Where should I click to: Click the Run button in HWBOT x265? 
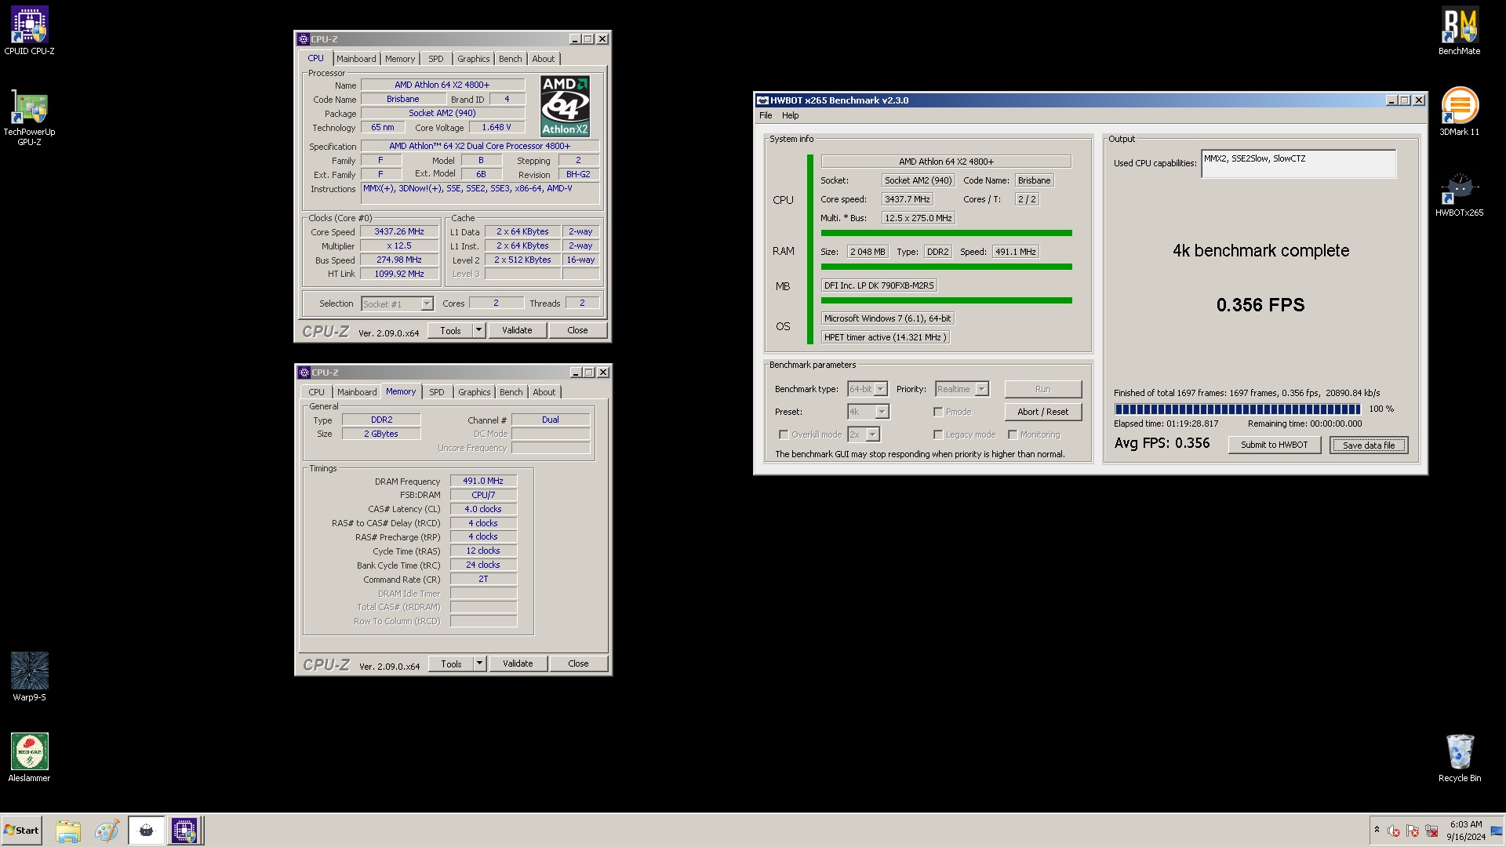click(1042, 389)
